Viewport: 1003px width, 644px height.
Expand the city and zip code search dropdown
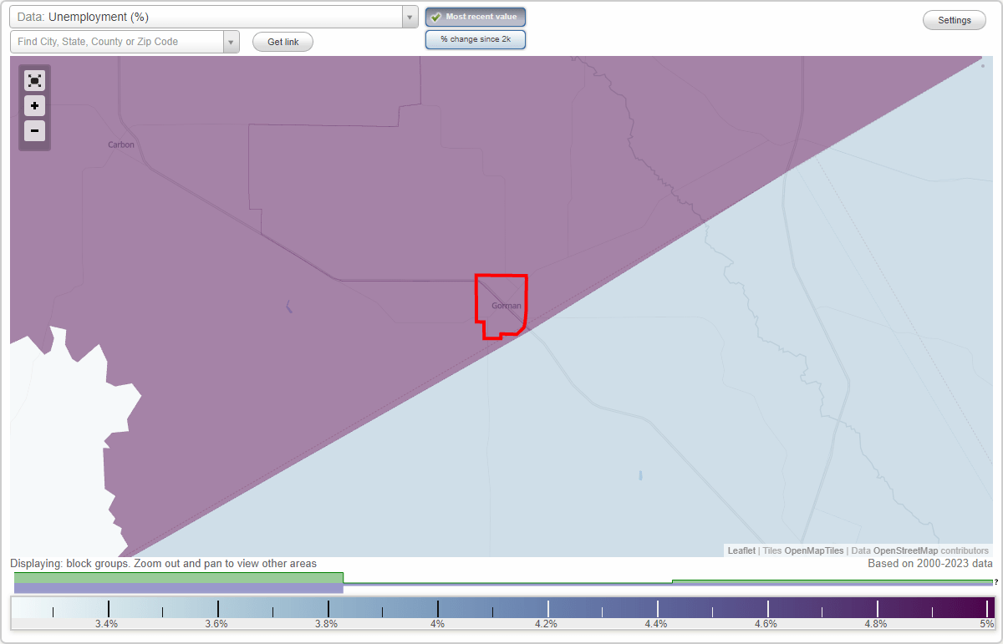click(x=232, y=41)
